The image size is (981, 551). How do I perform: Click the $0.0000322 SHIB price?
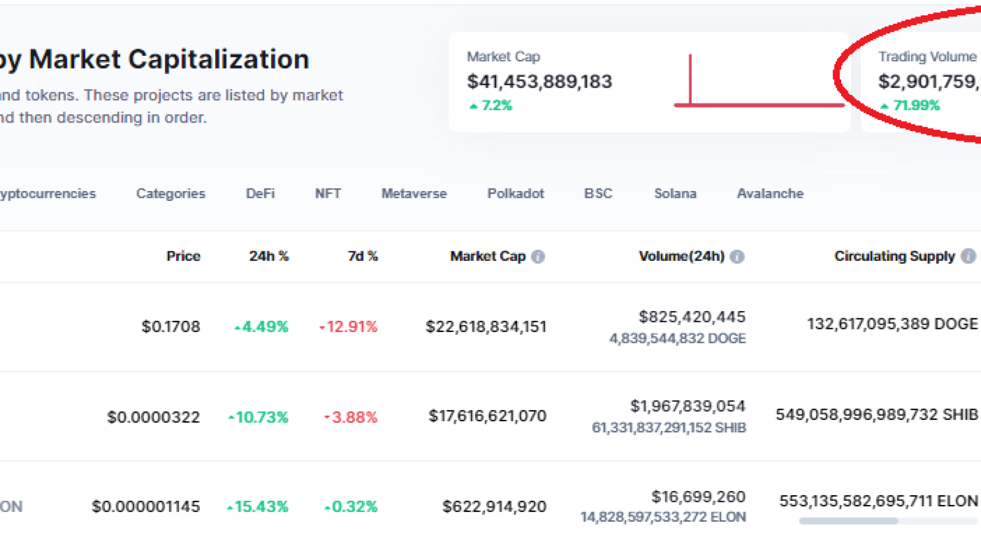click(153, 417)
